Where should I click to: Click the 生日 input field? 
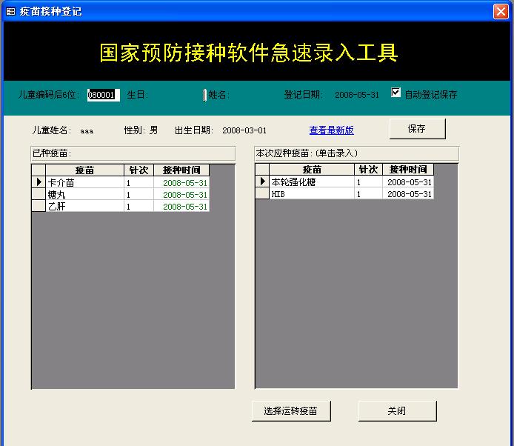click(177, 95)
